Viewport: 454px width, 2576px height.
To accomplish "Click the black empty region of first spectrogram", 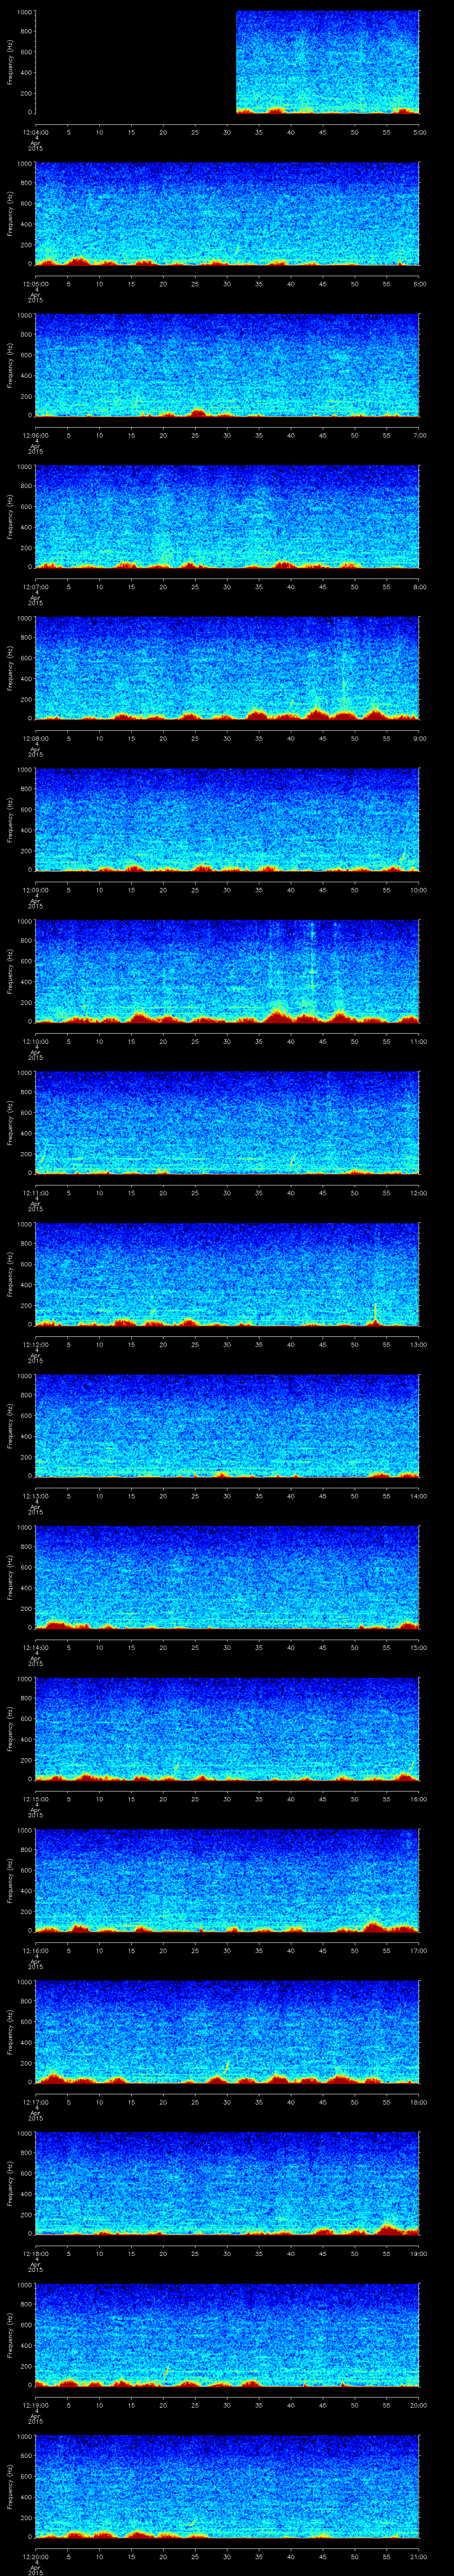I will [x=135, y=62].
